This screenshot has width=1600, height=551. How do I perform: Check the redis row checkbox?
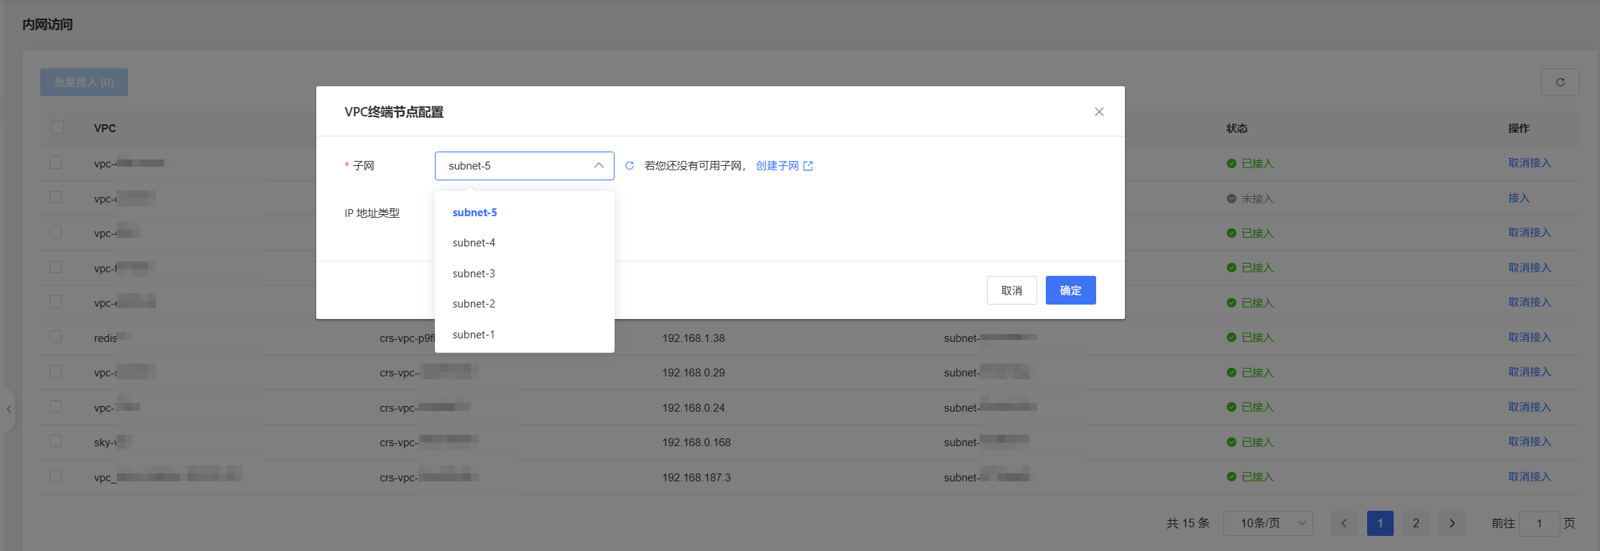tap(55, 337)
